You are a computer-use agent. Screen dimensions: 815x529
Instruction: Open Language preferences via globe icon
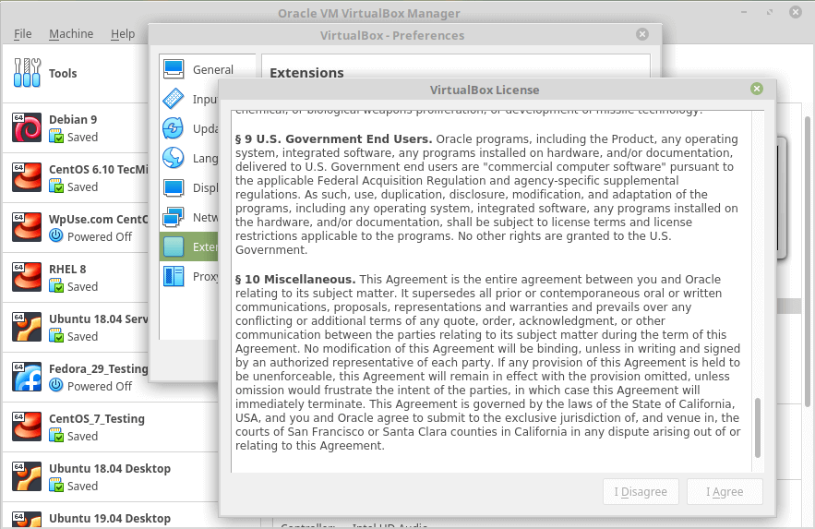(174, 158)
